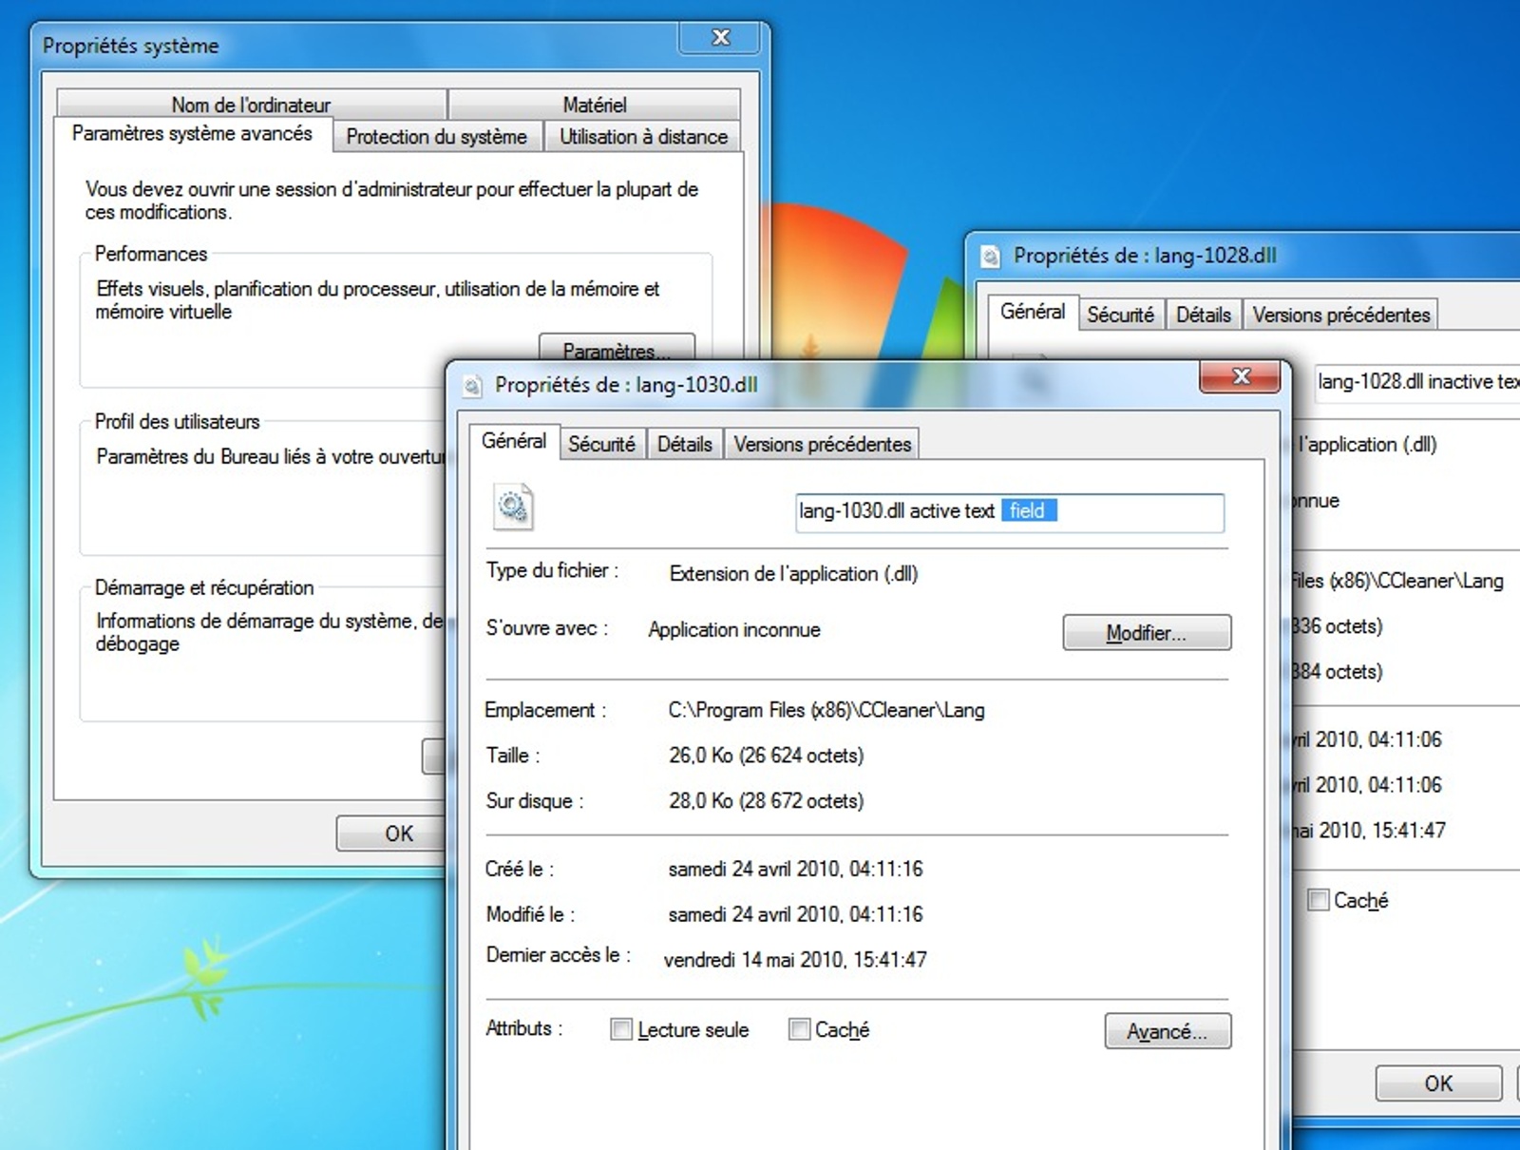The width and height of the screenshot is (1520, 1150).
Task: Enable Caché in the lang-1028.dll dialog
Action: point(1319,900)
